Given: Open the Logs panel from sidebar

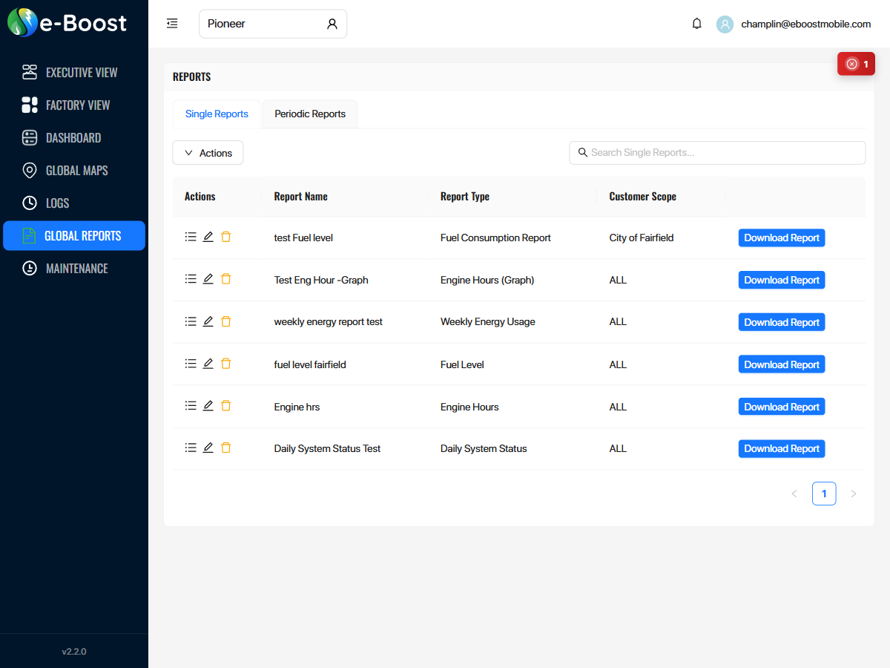Looking at the screenshot, I should pyautogui.click(x=30, y=203).
